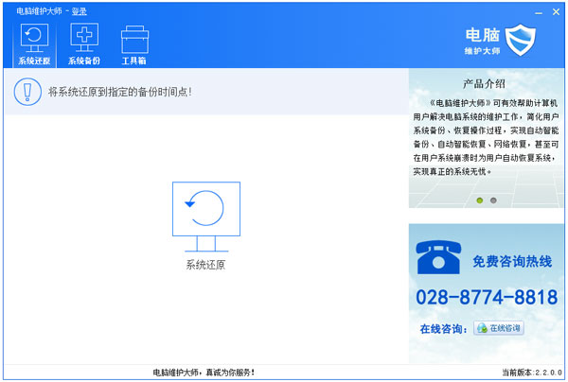Click the 在线咨询 online consultation button
The width and height of the screenshot is (568, 382).
pos(498,328)
